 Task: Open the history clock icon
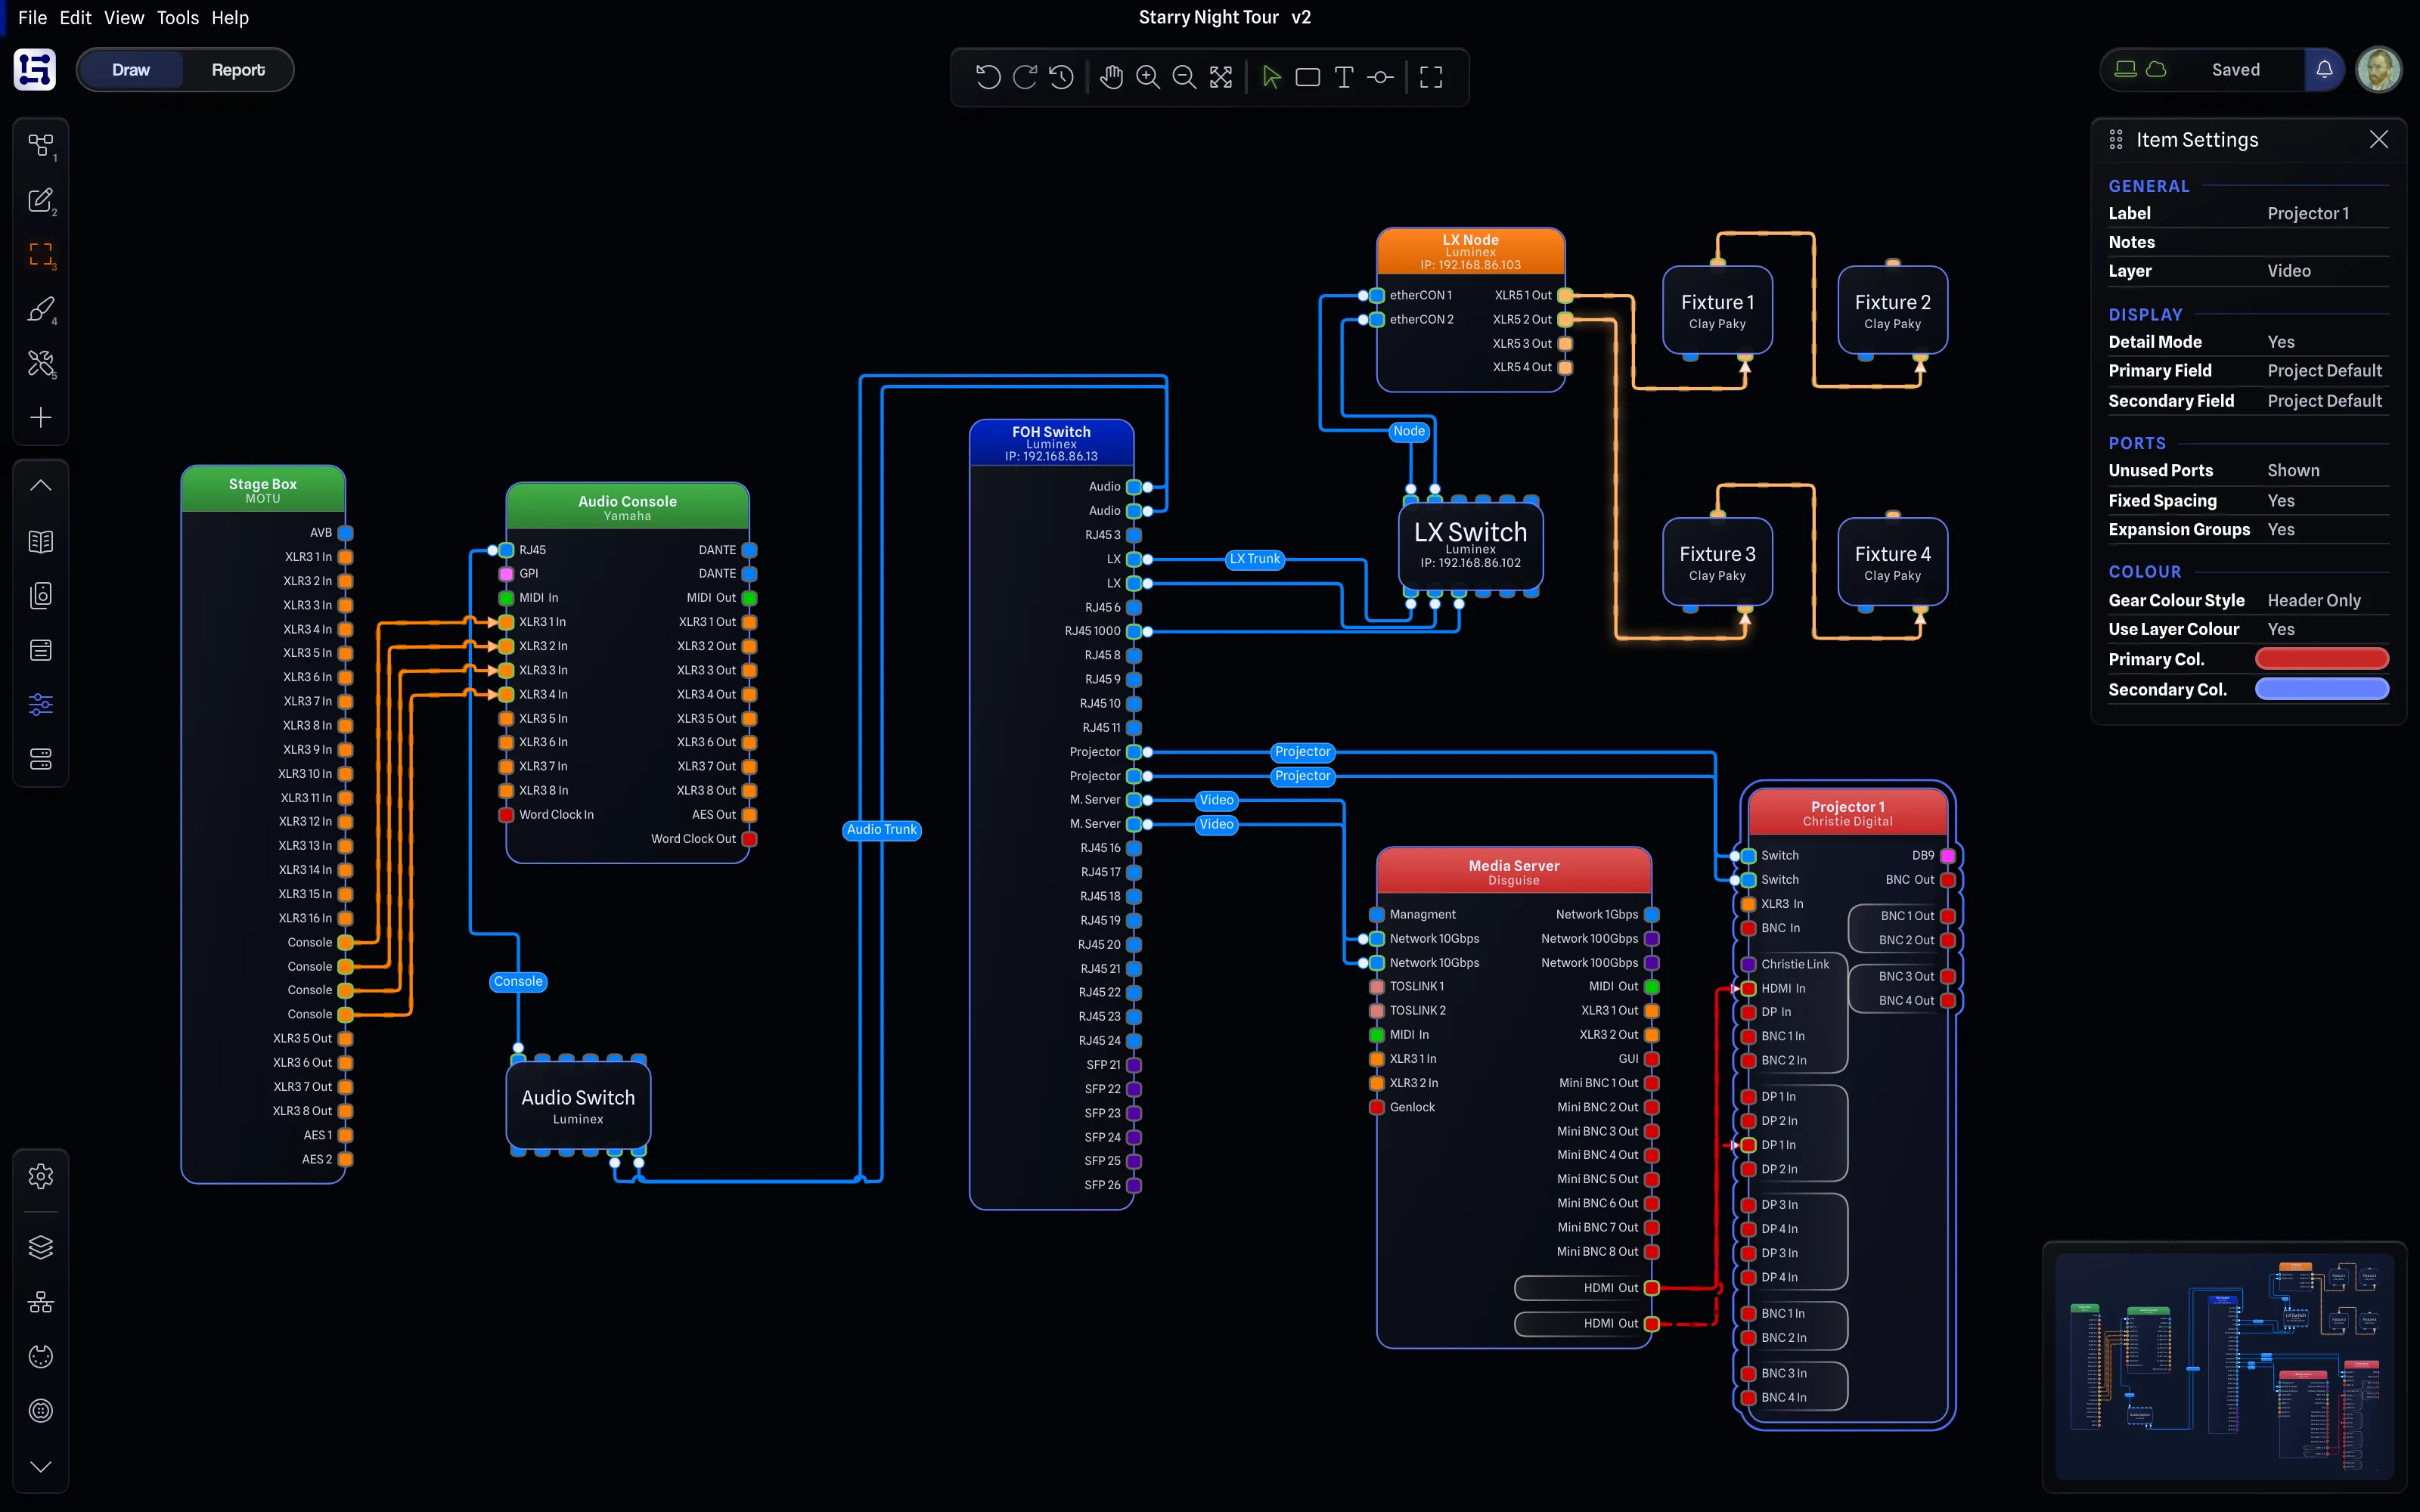[x=1062, y=77]
